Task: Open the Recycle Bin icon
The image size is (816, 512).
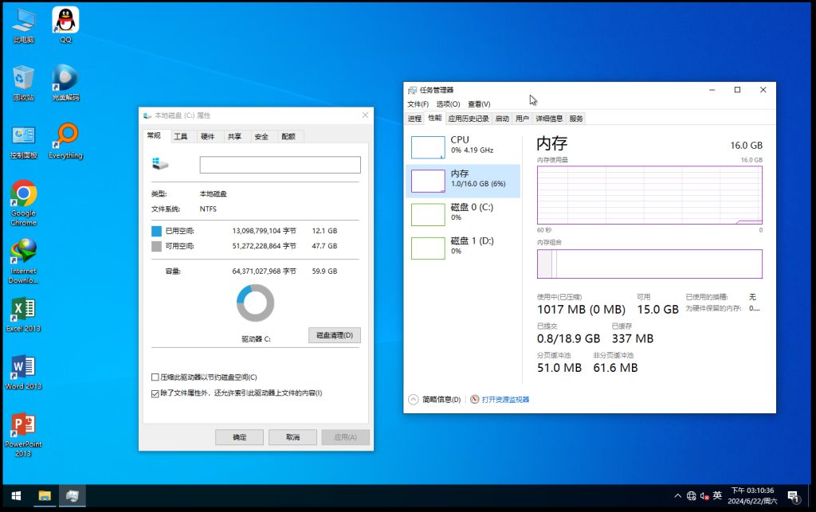Action: click(x=23, y=79)
